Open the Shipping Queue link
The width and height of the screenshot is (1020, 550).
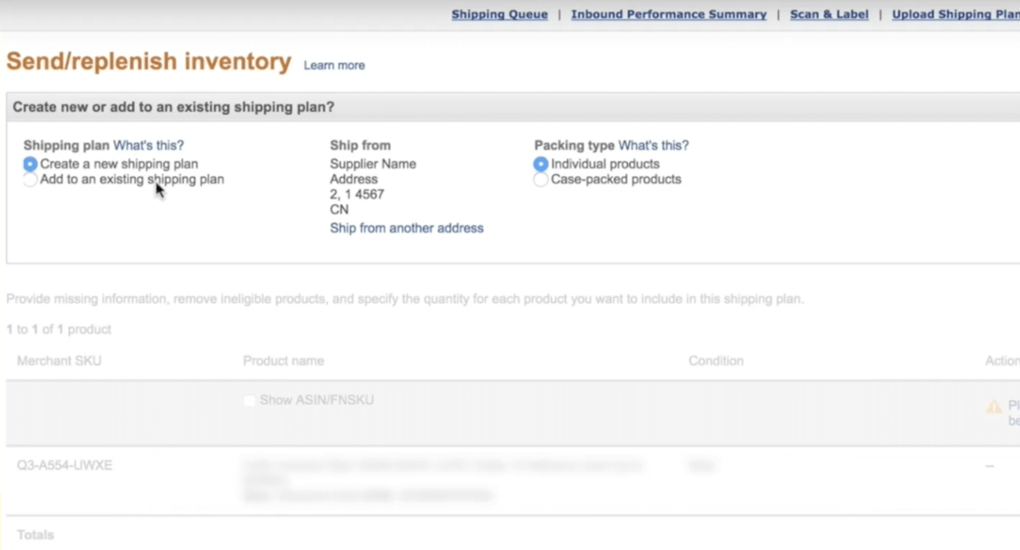[x=500, y=14]
